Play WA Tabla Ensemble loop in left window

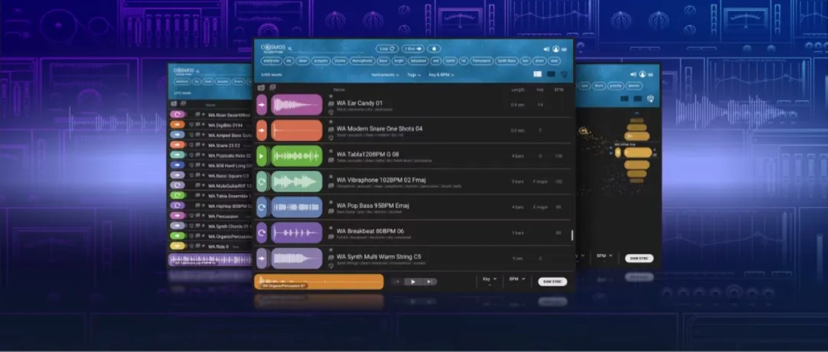177,195
